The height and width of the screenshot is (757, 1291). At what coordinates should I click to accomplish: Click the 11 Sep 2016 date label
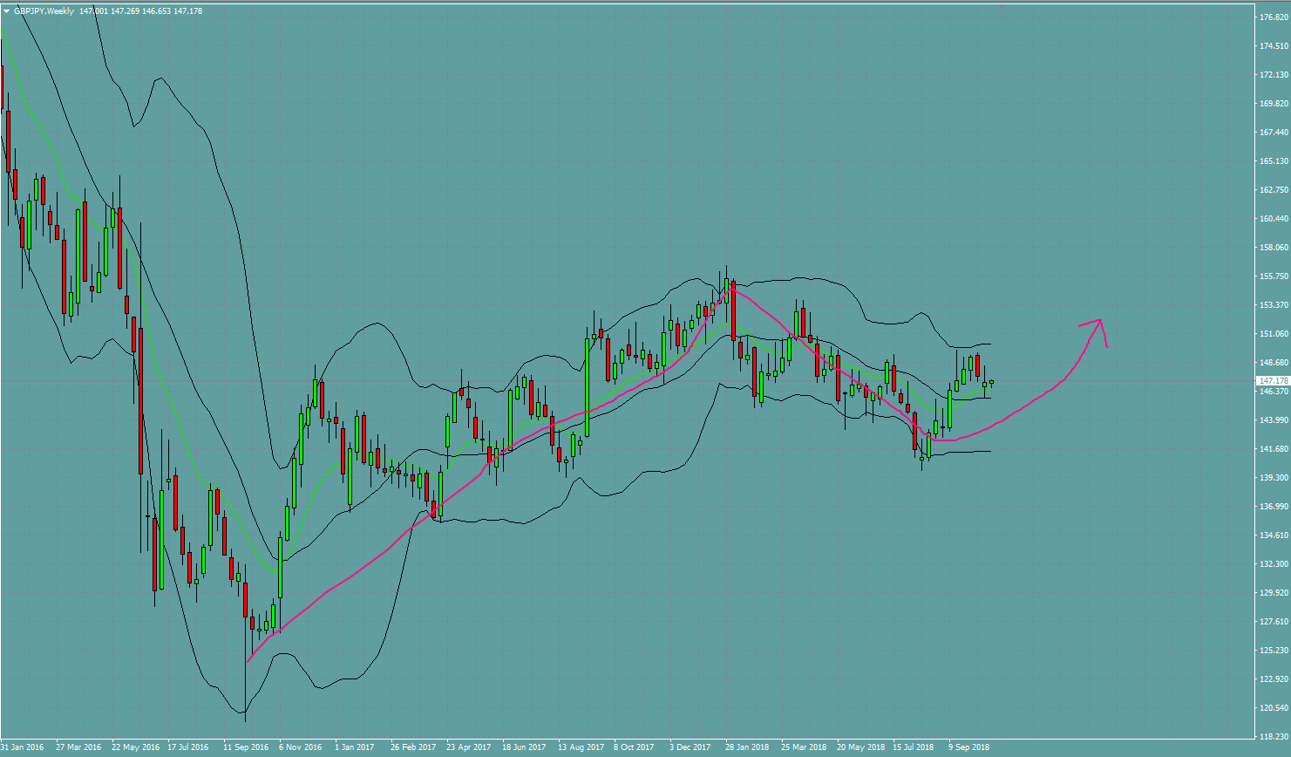pyautogui.click(x=246, y=747)
